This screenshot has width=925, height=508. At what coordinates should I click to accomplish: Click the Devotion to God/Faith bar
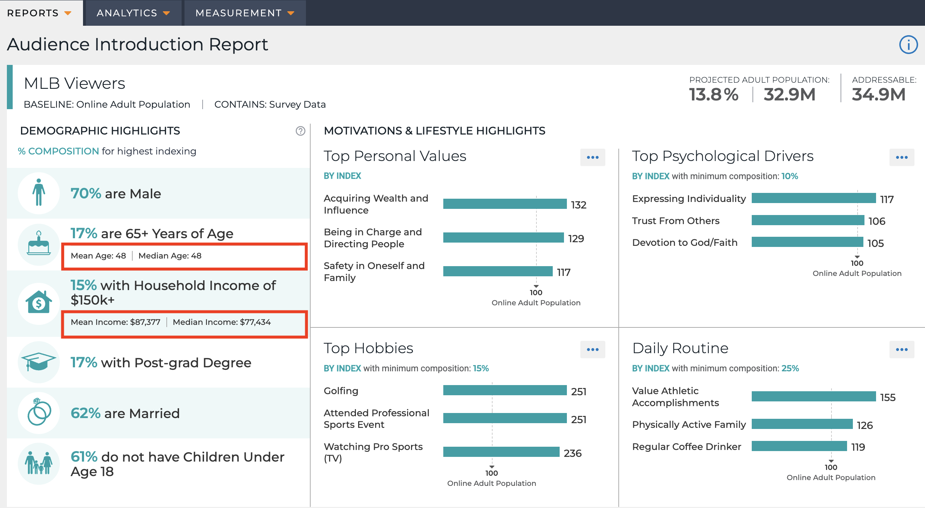807,242
